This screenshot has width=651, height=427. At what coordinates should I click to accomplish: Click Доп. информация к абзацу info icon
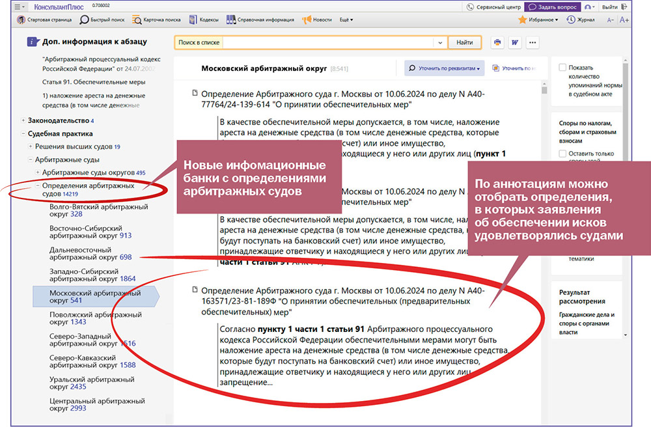33,42
